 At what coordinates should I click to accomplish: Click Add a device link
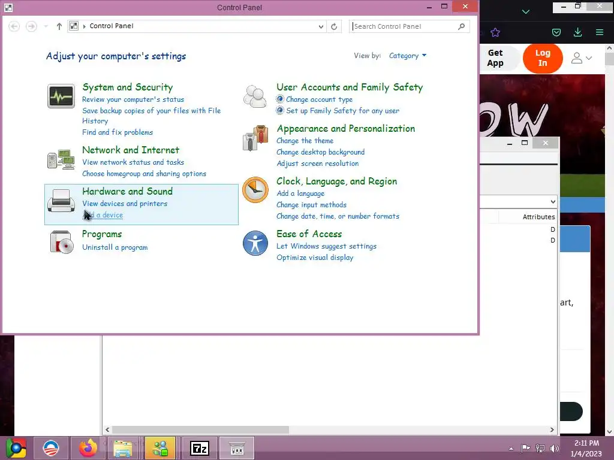(x=103, y=215)
